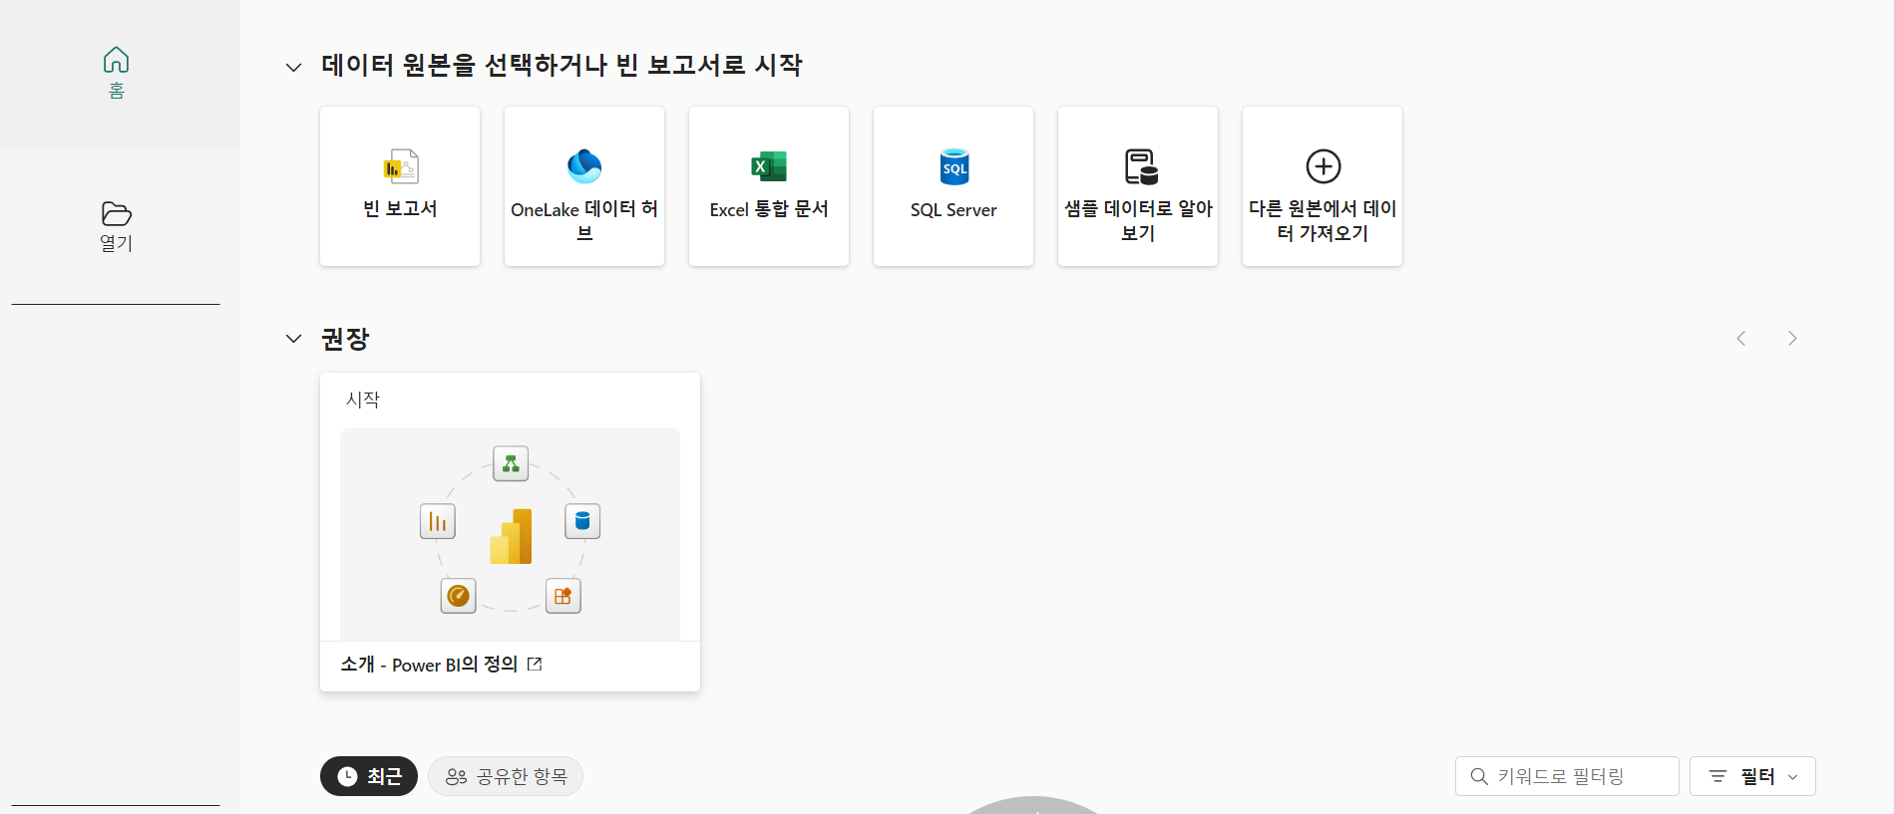Collapse the 데이터 원본 선택 section
This screenshot has height=814, width=1894.
tap(293, 68)
